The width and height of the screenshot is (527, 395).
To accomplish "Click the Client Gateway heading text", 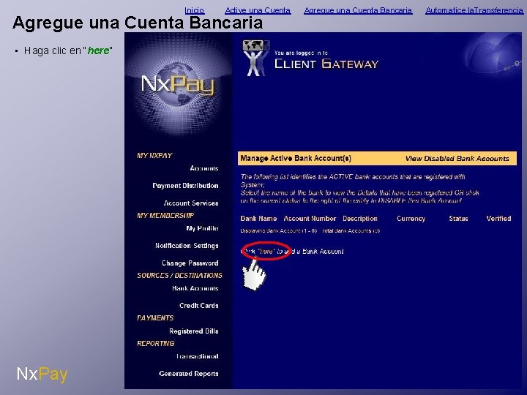I will 326,64.
